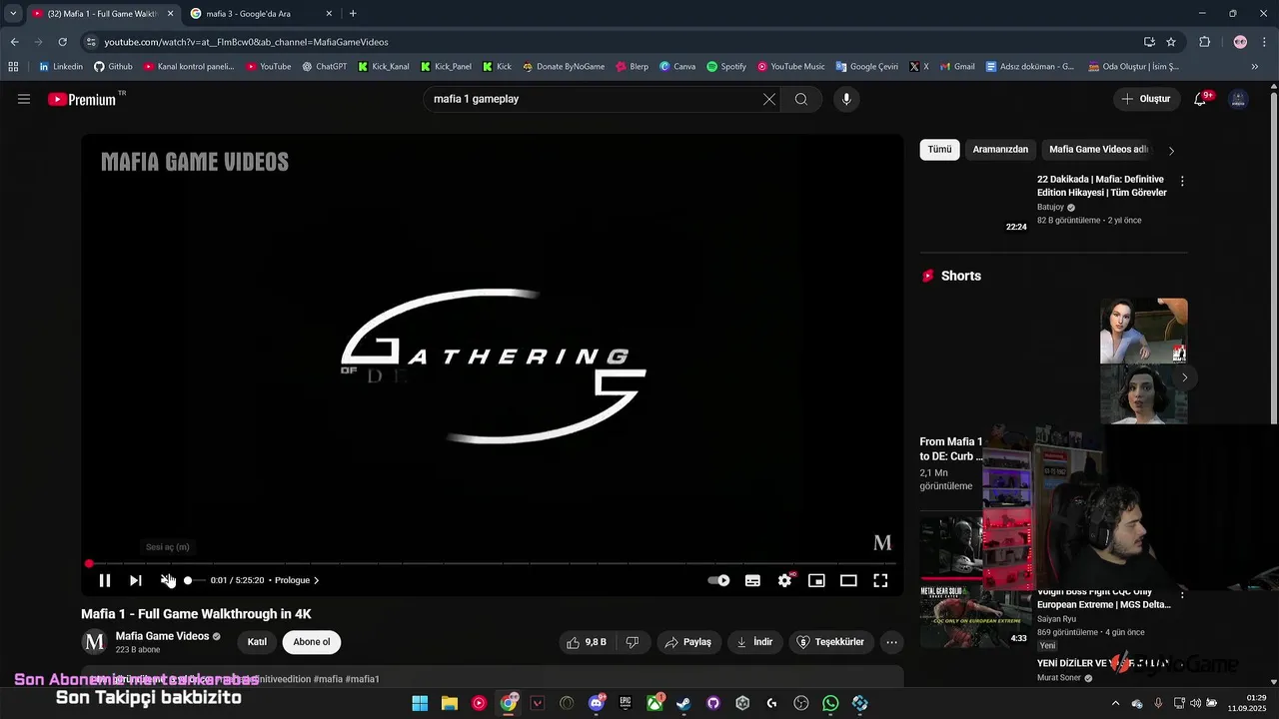This screenshot has height=719, width=1279.
Task: Click the #mafia1 hashtag
Action: (x=363, y=679)
